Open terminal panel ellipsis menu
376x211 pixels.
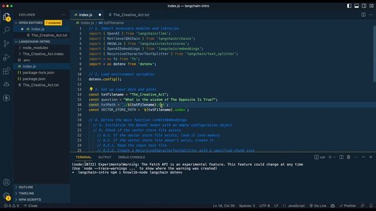(356, 157)
